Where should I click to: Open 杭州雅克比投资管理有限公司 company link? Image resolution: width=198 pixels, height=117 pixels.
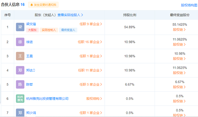47,99
